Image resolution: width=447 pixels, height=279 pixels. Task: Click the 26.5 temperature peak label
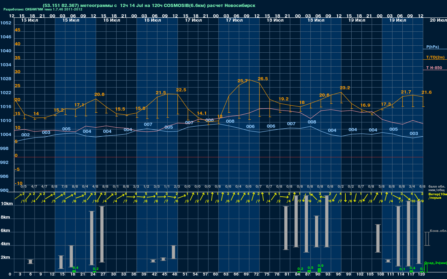[x=263, y=78]
